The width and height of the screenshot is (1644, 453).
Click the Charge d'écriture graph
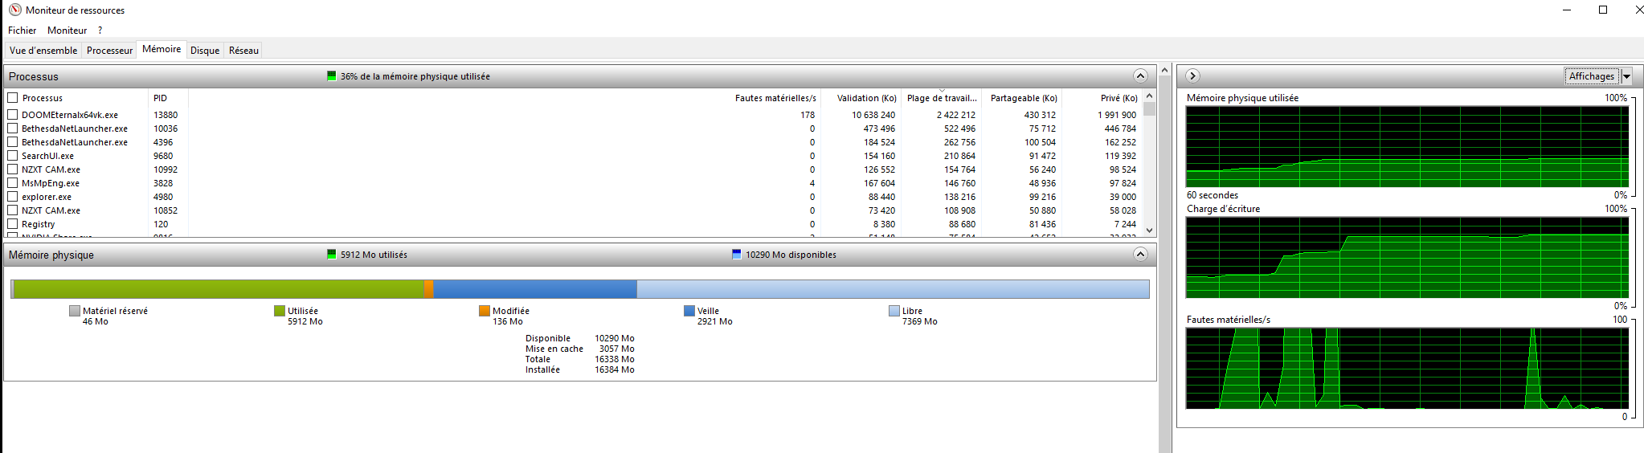click(1407, 258)
